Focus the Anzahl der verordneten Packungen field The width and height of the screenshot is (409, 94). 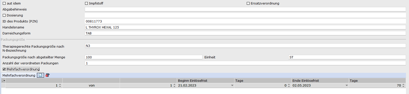click(245, 63)
